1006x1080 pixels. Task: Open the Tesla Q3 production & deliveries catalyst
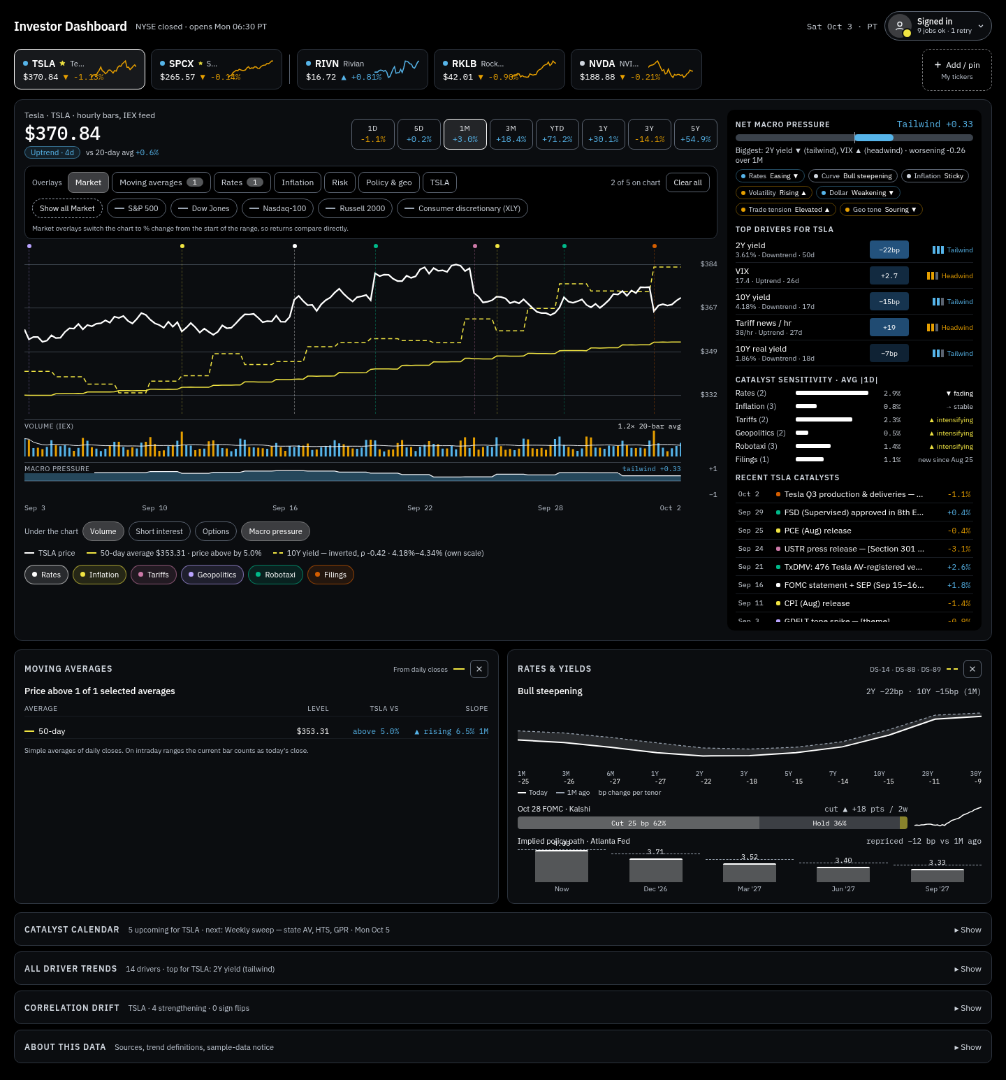(x=854, y=494)
